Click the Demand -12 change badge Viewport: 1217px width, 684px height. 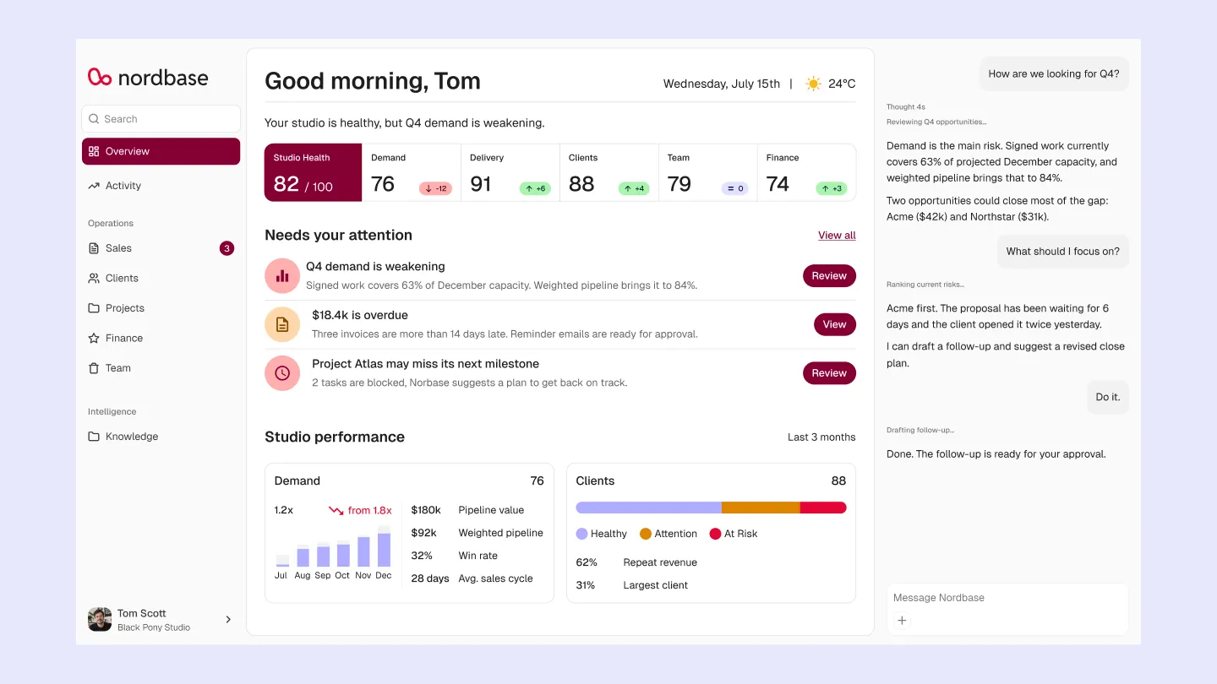pyautogui.click(x=436, y=188)
